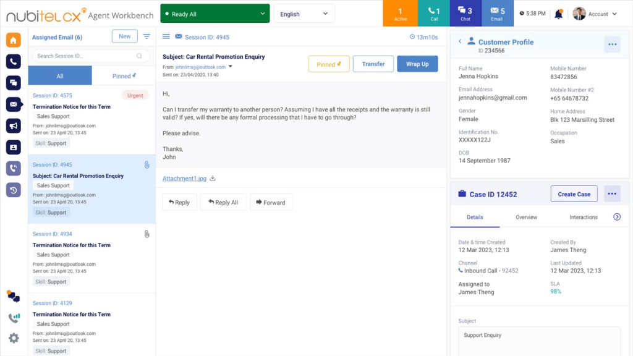Screen dimensions: 633x356
Task: Open Settings via the gear icon
Action: [14, 338]
